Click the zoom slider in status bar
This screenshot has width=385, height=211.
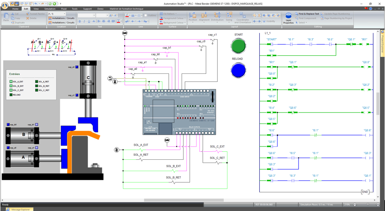367,205
